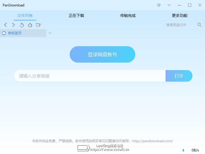
Task: Open the http://pandownload.com/ link
Action: tap(152, 141)
